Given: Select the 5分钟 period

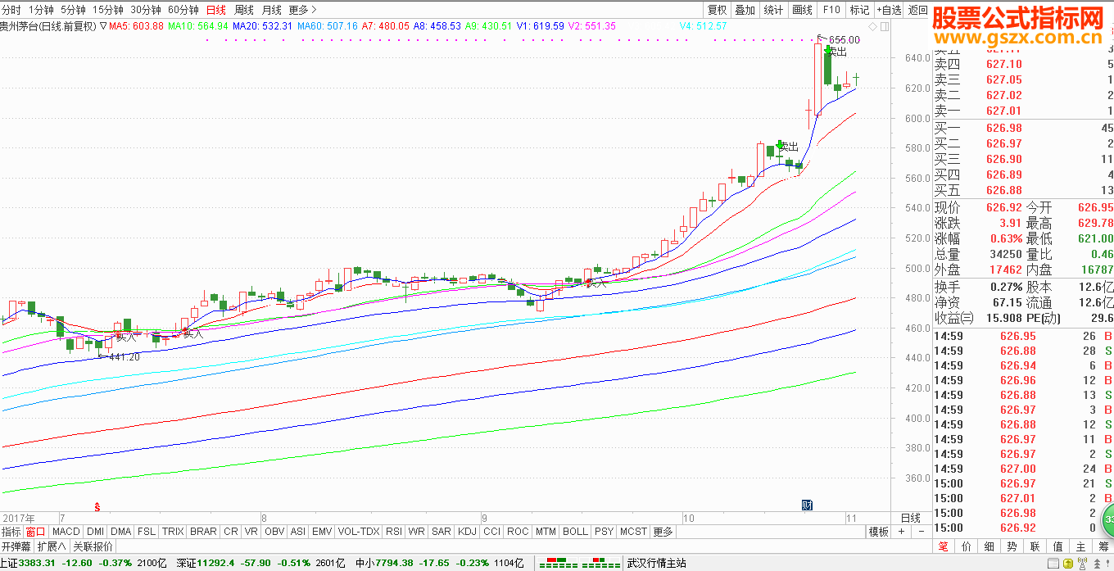Looking at the screenshot, I should [x=73, y=10].
